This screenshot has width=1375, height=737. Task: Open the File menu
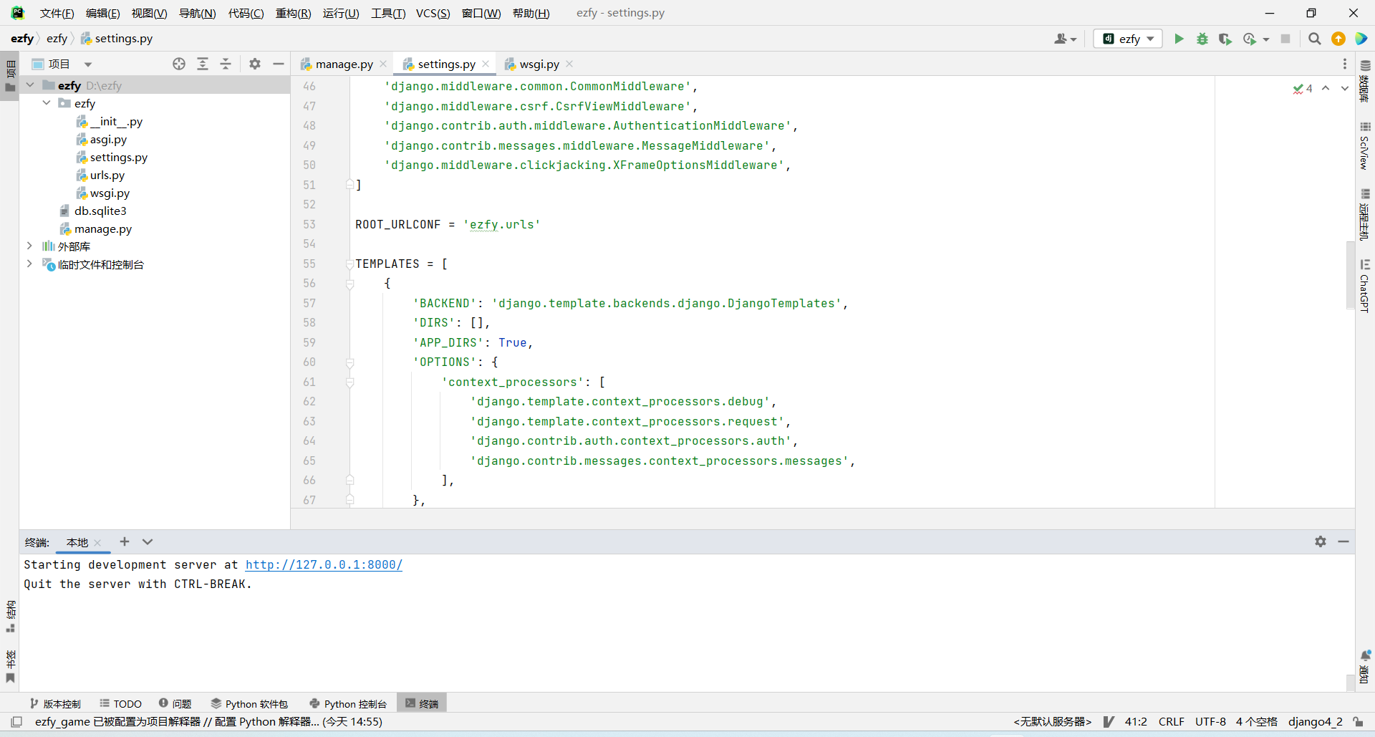57,13
